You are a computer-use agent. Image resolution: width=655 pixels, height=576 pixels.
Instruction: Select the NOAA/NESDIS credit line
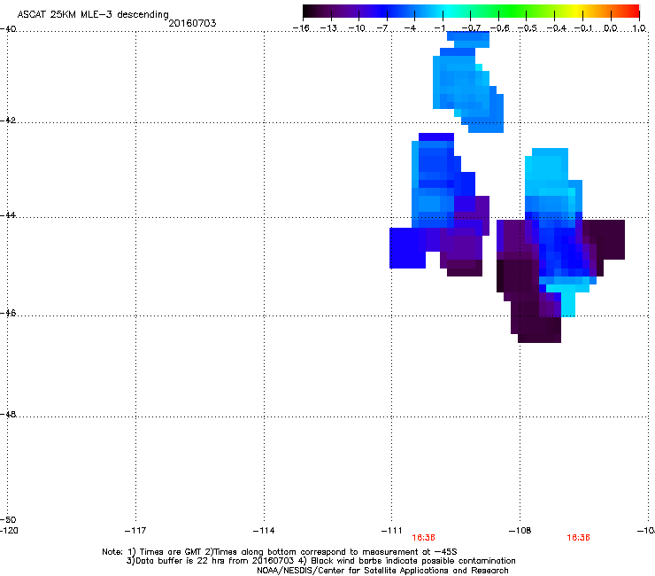tap(382, 571)
